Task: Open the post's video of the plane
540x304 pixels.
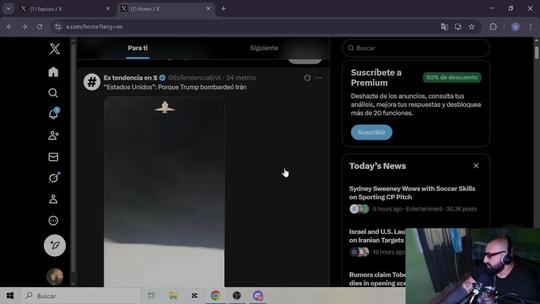Action: (164, 192)
